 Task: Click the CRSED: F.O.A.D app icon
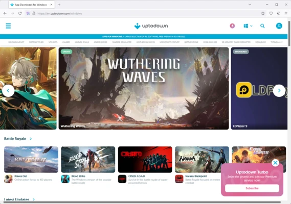tap(122, 179)
